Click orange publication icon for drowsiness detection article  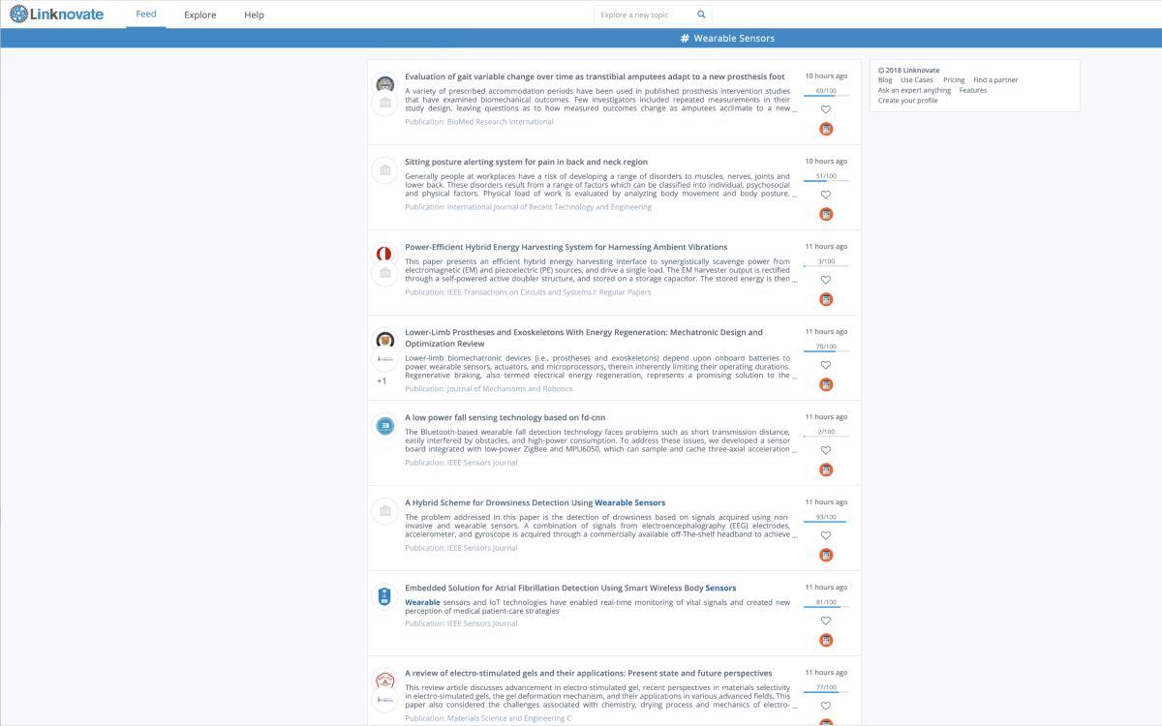[x=826, y=555]
